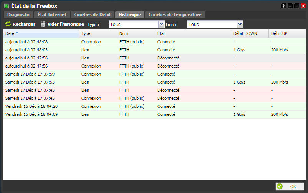Select Connexion row Samedi 17 Déc 17:37:45
Image resolution: width=308 pixels, height=193 pixels.
click(x=155, y=98)
